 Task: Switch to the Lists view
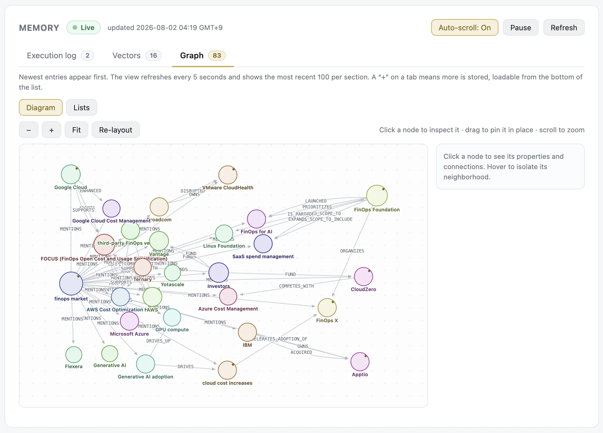[x=81, y=107]
